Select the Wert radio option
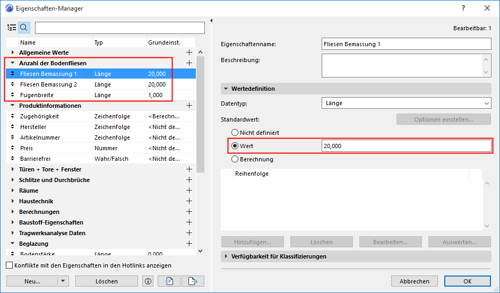This screenshot has height=293, width=500. click(235, 146)
